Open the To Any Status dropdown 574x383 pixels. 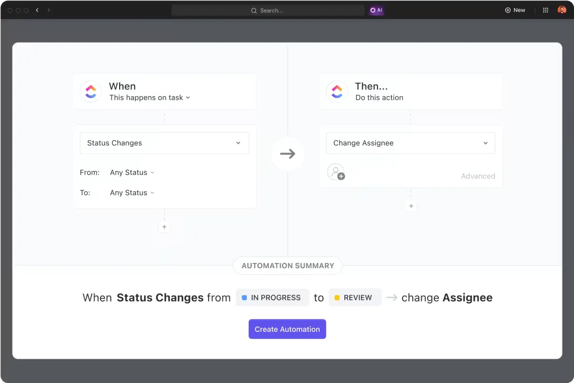tap(132, 193)
